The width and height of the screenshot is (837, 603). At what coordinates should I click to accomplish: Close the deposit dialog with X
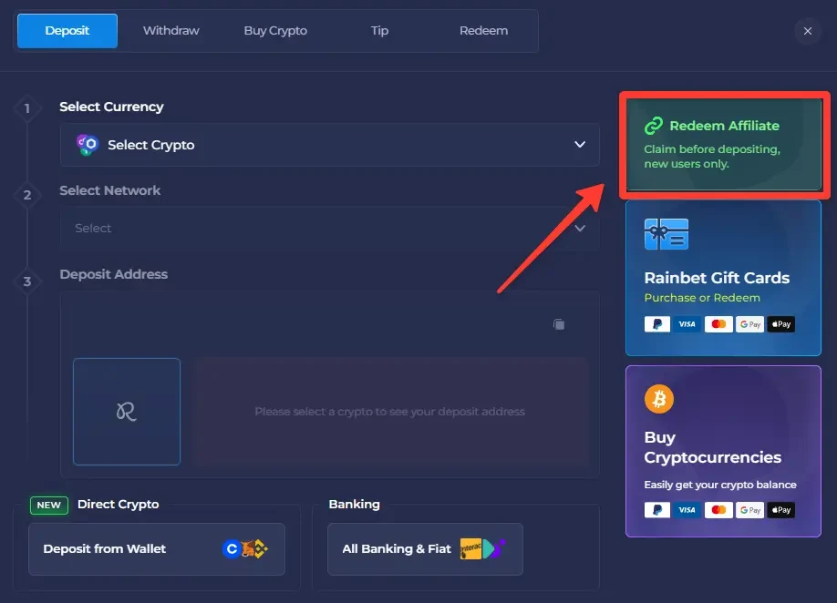click(808, 31)
